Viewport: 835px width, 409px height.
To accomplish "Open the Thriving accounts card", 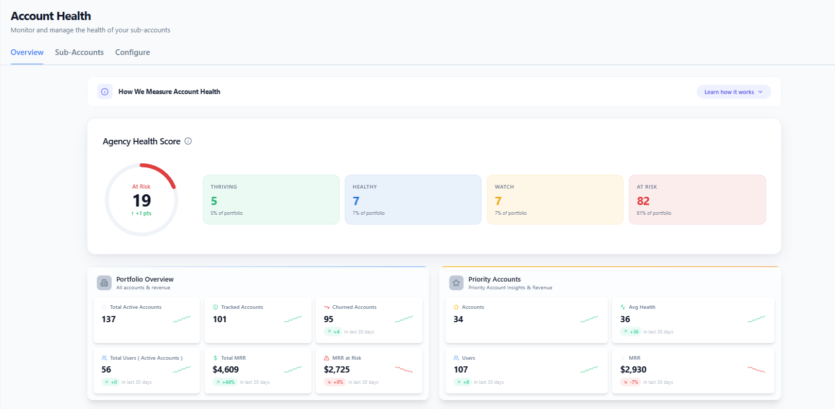I will click(x=271, y=200).
